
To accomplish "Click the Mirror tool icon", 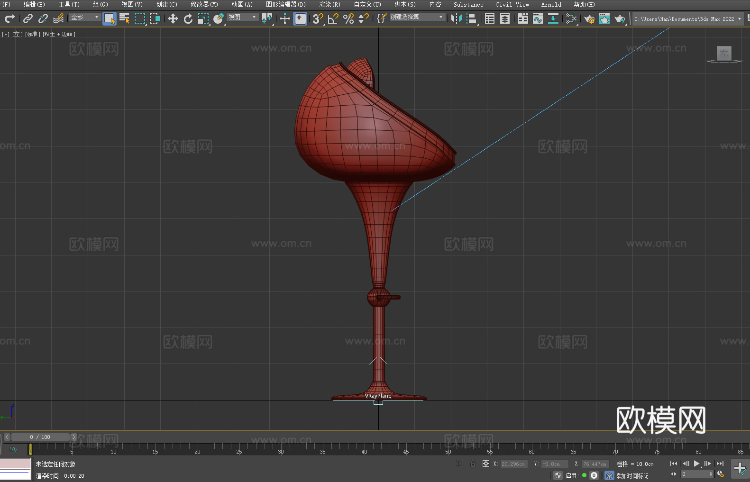I will point(456,18).
